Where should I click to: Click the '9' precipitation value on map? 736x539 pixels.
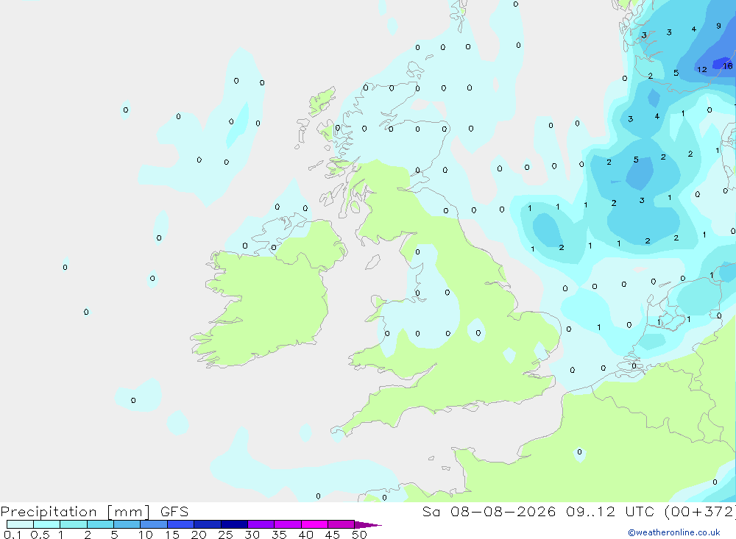718,26
